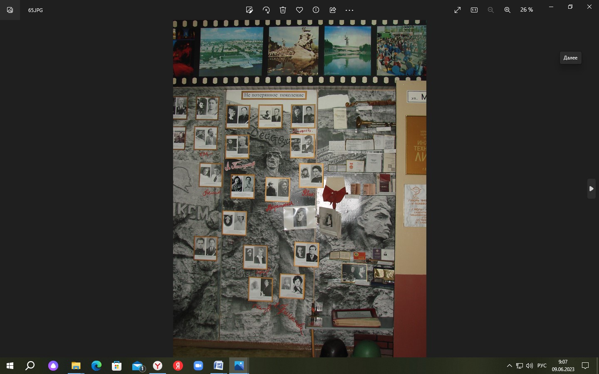Launch the Alice assistant purple icon
The width and height of the screenshot is (599, 374).
(53, 366)
